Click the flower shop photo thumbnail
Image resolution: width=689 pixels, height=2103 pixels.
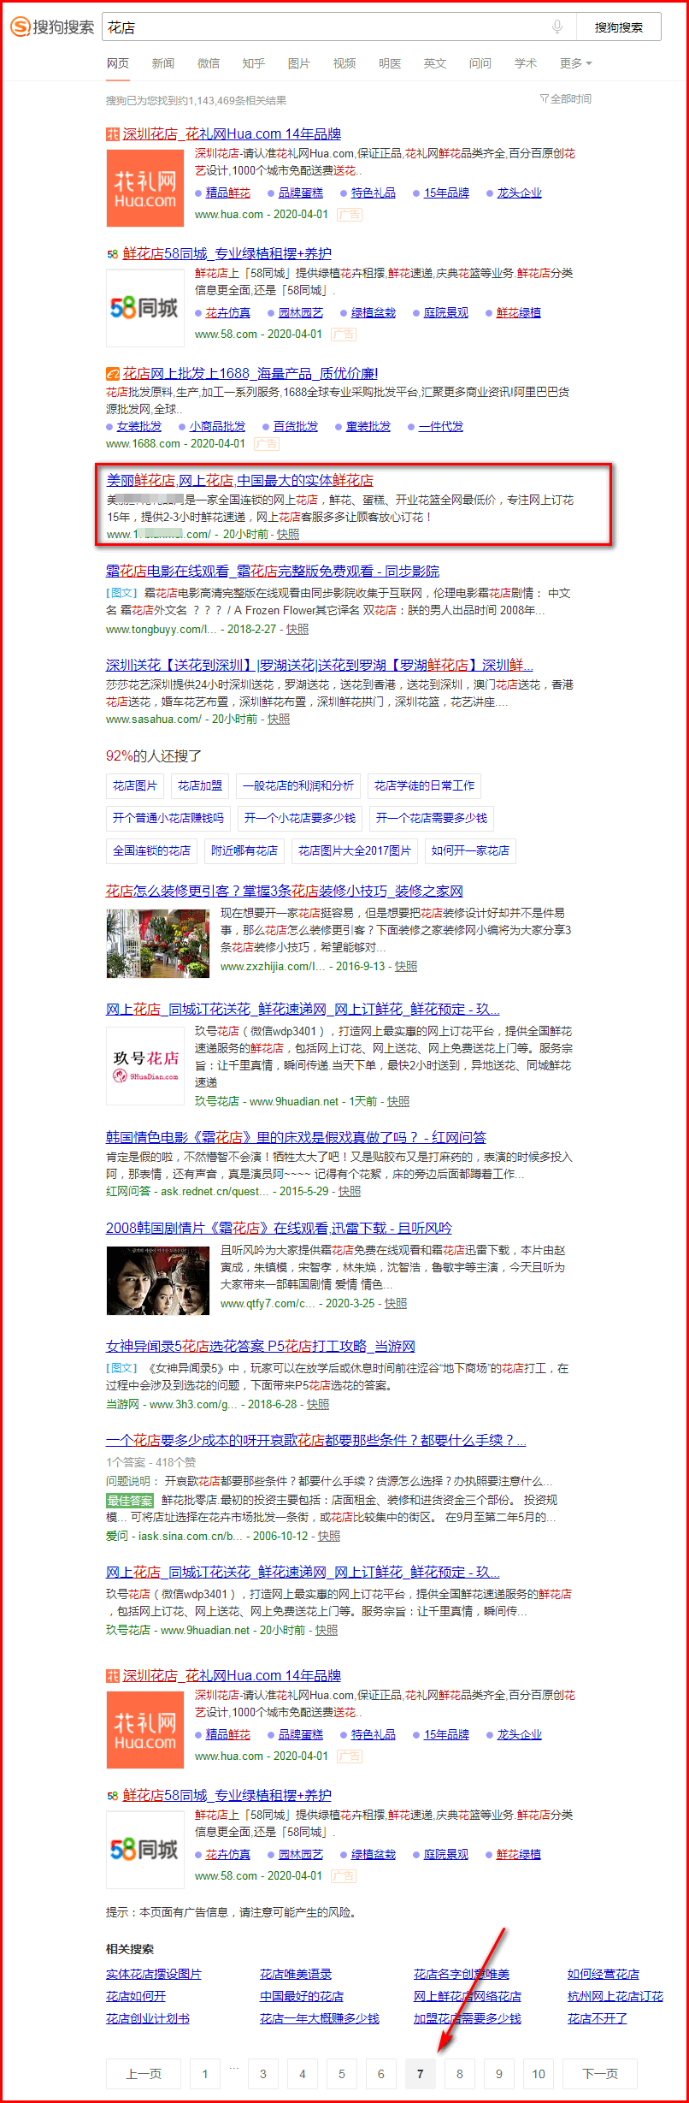pyautogui.click(x=157, y=944)
